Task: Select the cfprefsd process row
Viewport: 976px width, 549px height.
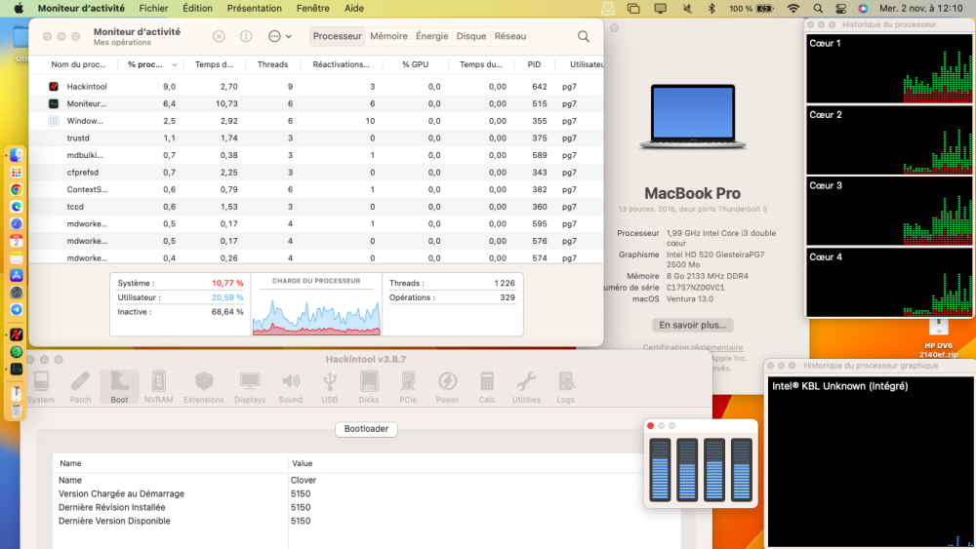Action: coord(316,173)
